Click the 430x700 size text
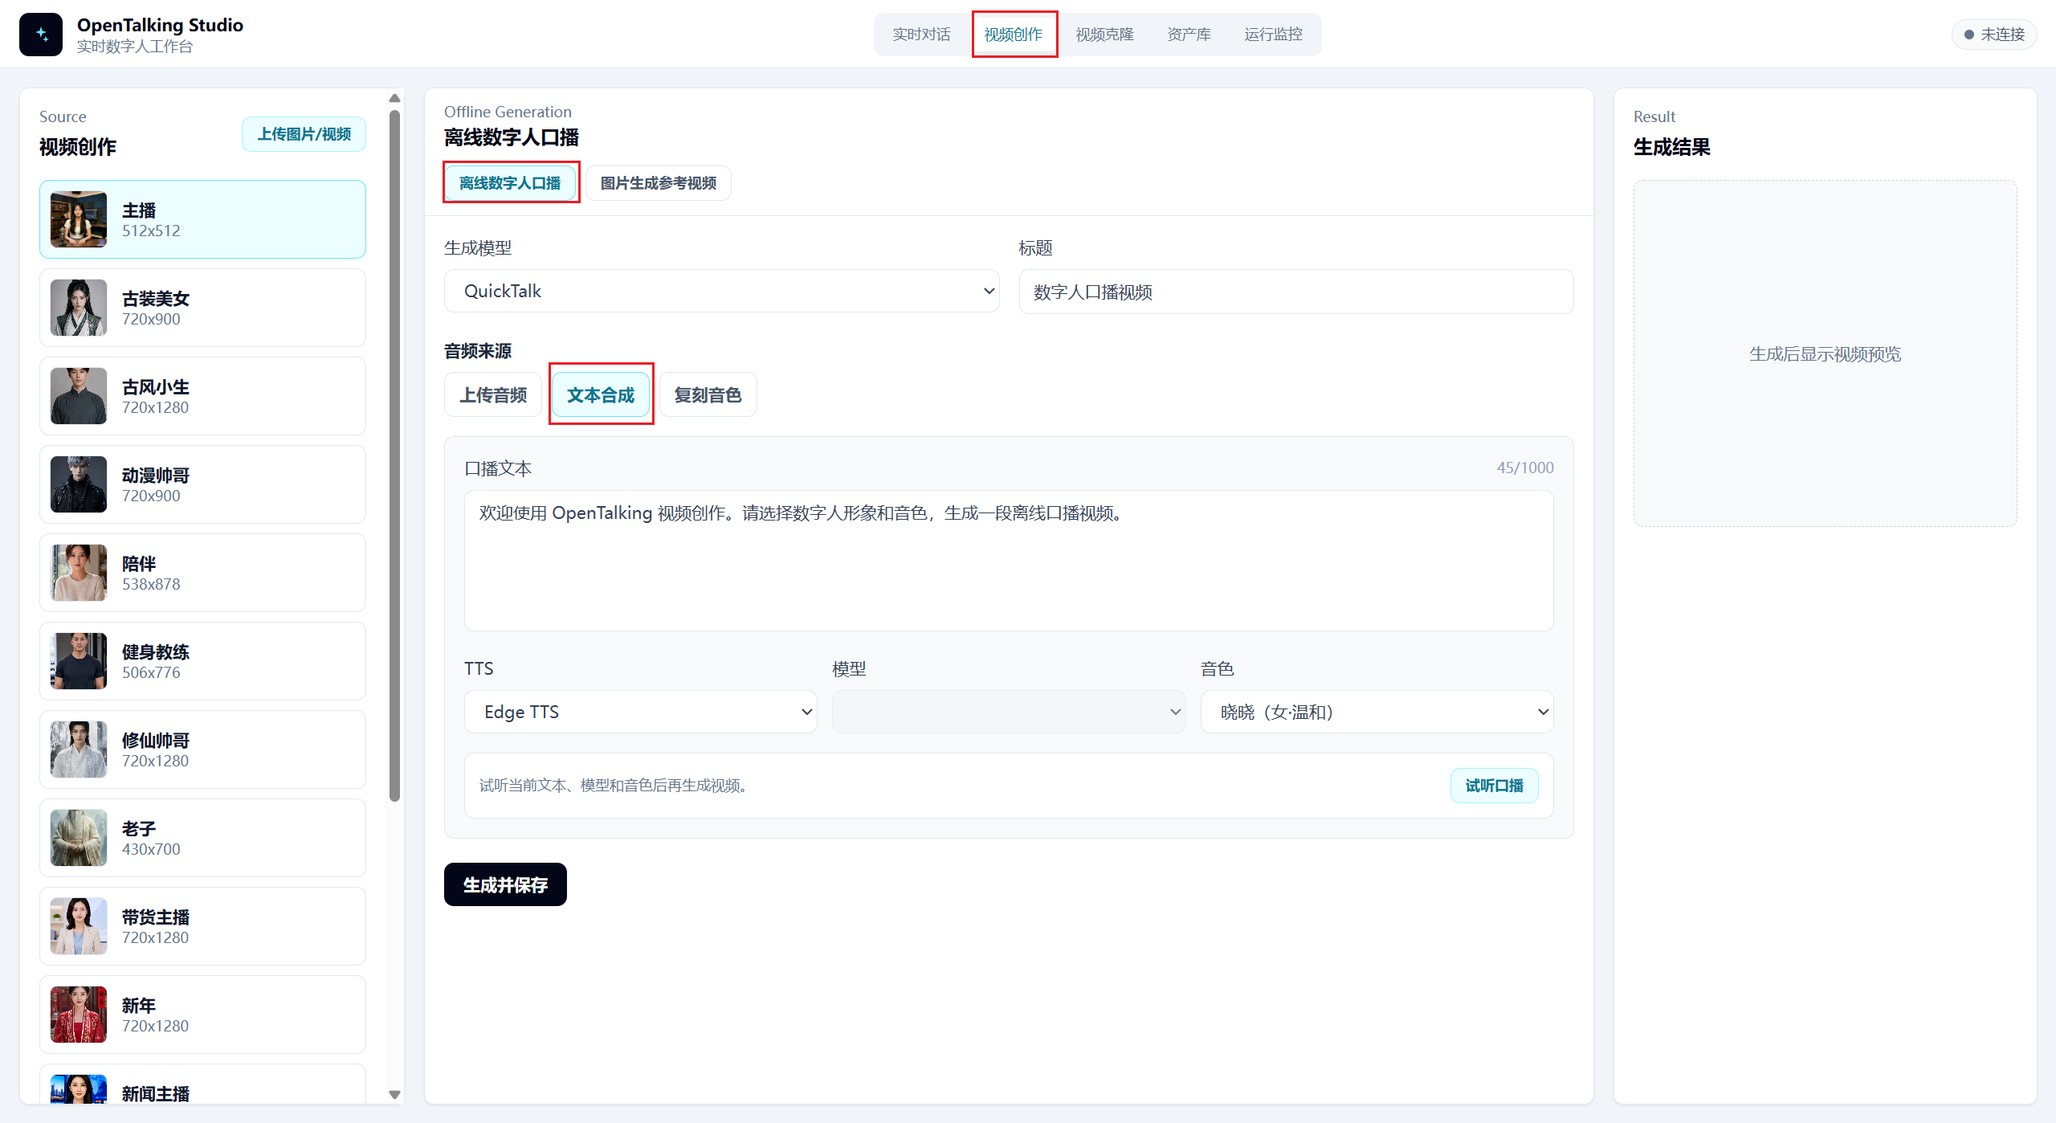The width and height of the screenshot is (2056, 1123). (x=151, y=849)
